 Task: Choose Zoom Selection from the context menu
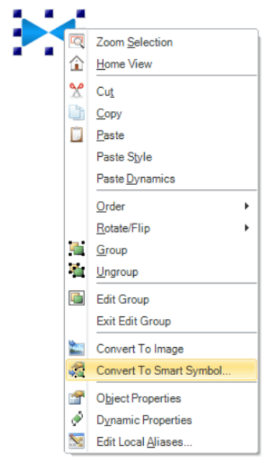pyautogui.click(x=161, y=42)
